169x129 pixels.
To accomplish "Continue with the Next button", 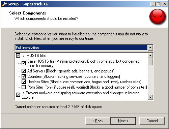I will point(123,121).
